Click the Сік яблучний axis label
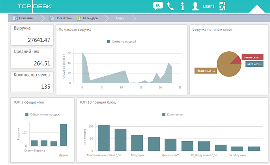 (x=238, y=155)
